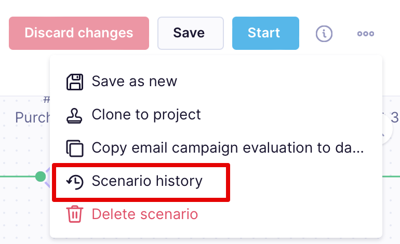Choose "Save as new" from the menu
Screen dimensions: 400x244
(x=134, y=82)
